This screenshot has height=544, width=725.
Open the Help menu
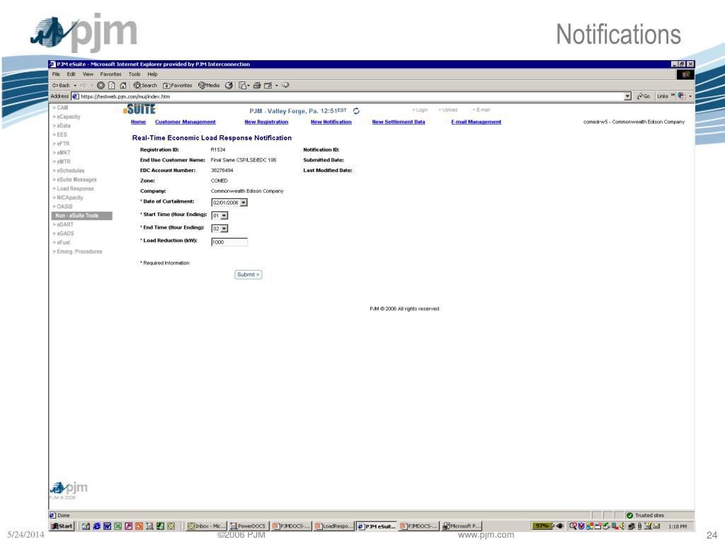tap(153, 74)
